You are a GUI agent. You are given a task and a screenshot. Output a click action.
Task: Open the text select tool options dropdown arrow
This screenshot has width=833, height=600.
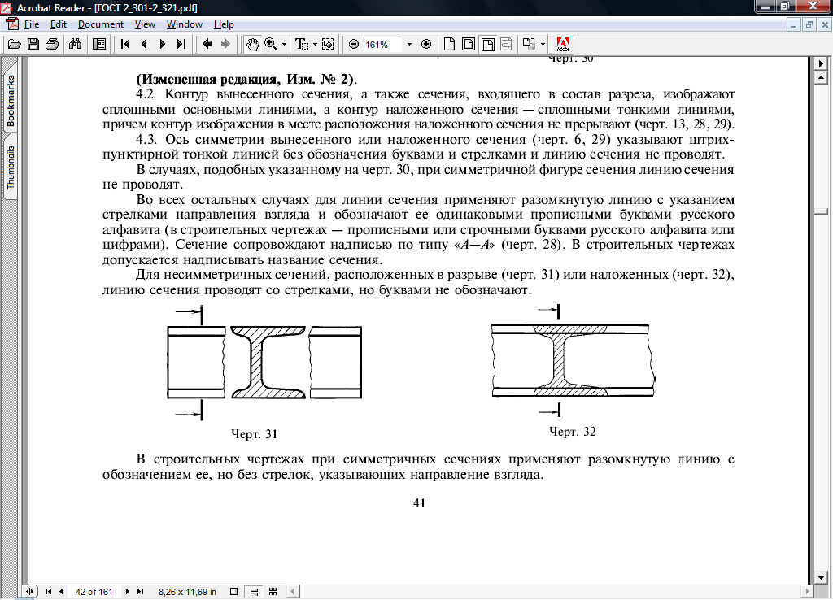coord(315,44)
